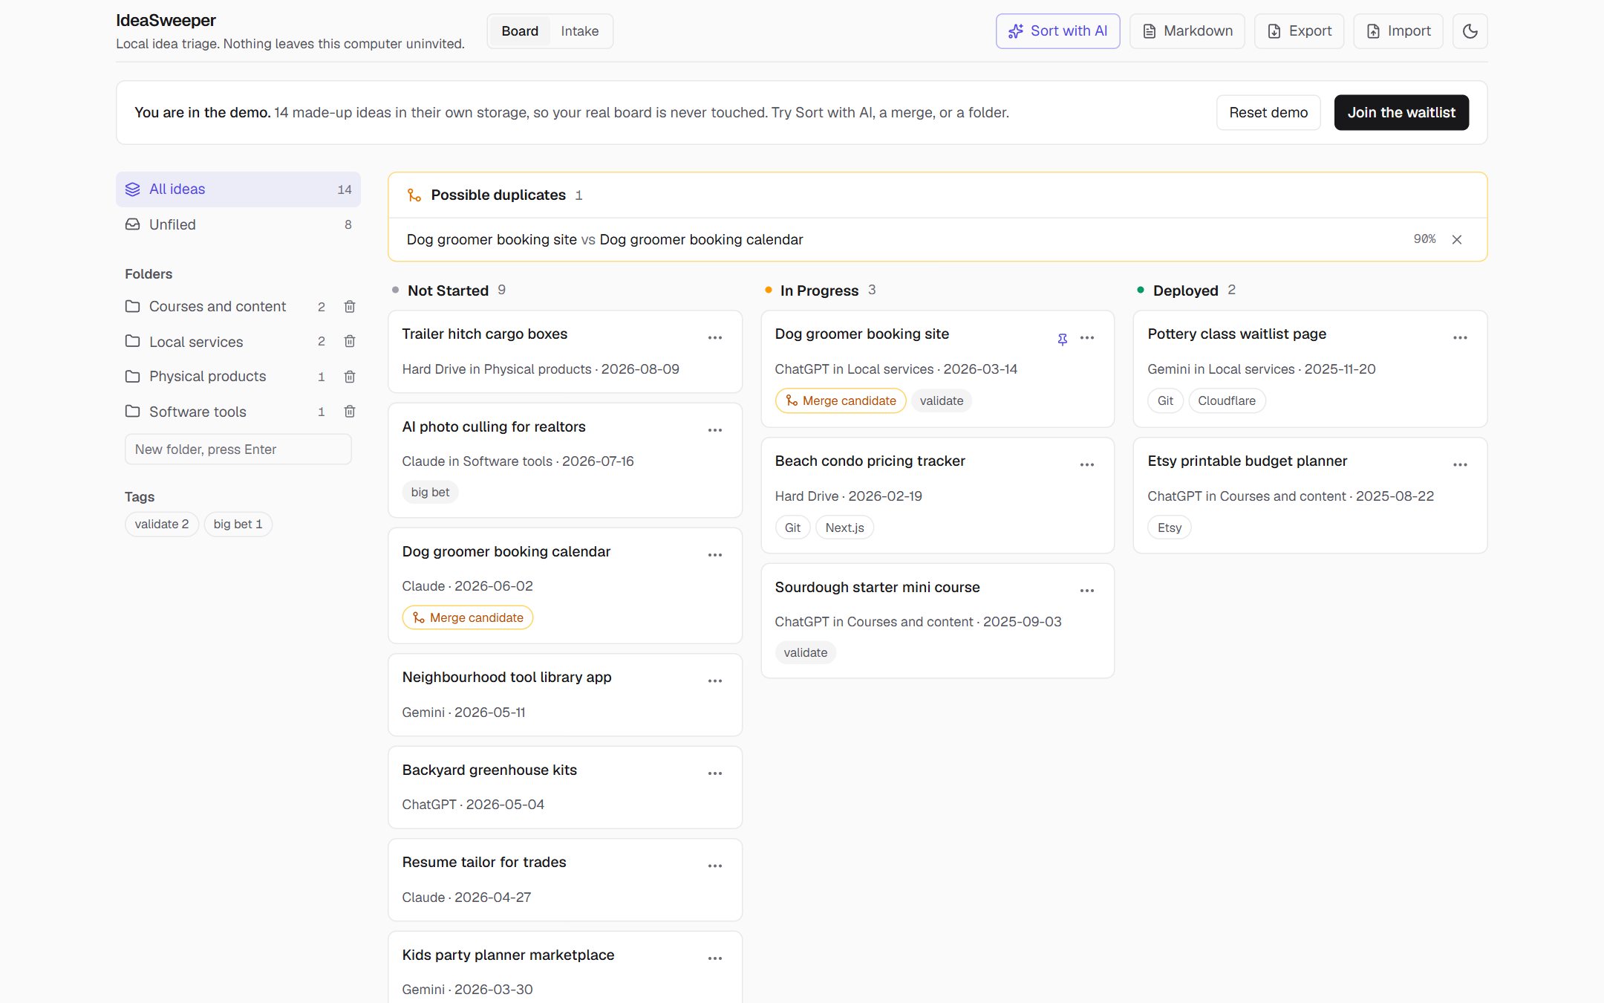Image resolution: width=1604 pixels, height=1003 pixels.
Task: Filter by the big bet tag in sidebar
Action: click(x=238, y=525)
